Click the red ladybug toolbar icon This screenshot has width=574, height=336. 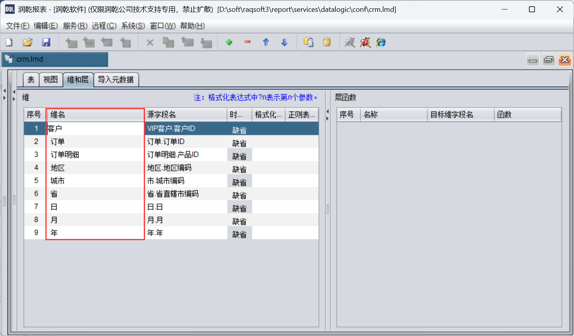click(365, 42)
